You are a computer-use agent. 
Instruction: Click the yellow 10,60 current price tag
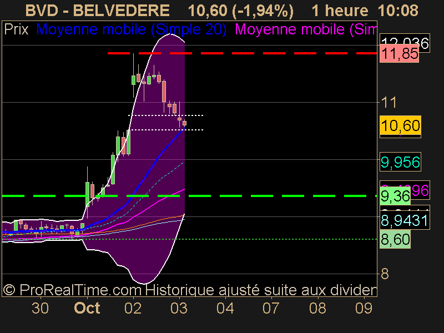400,125
